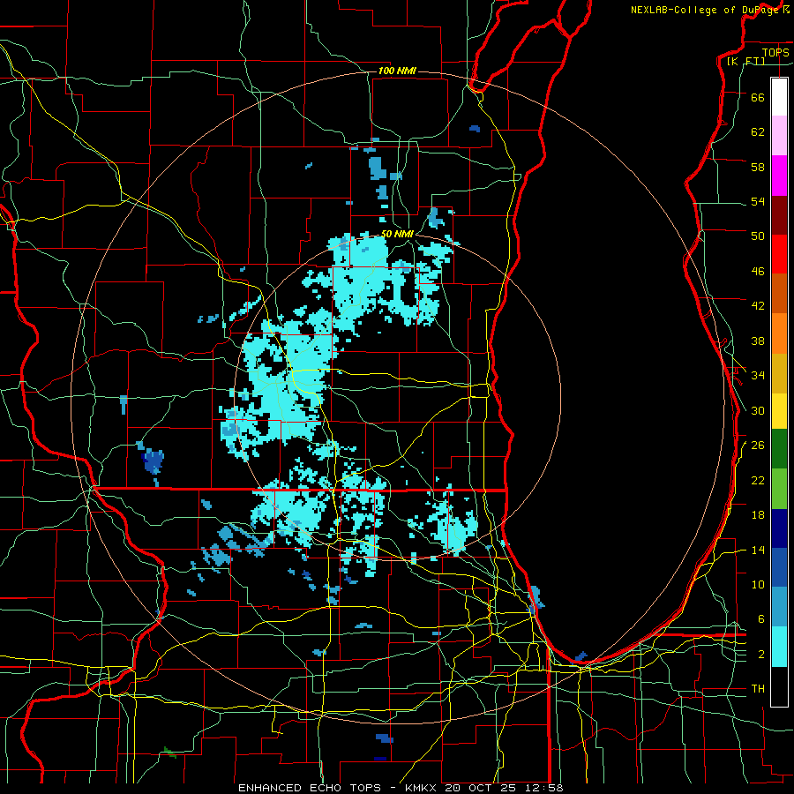This screenshot has width=794, height=794.
Task: Pick the dark orange legend swatch
Action: [779, 293]
